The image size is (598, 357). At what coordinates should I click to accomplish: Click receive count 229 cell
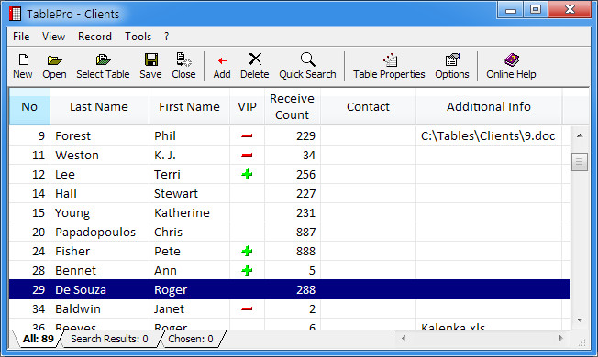pos(293,135)
